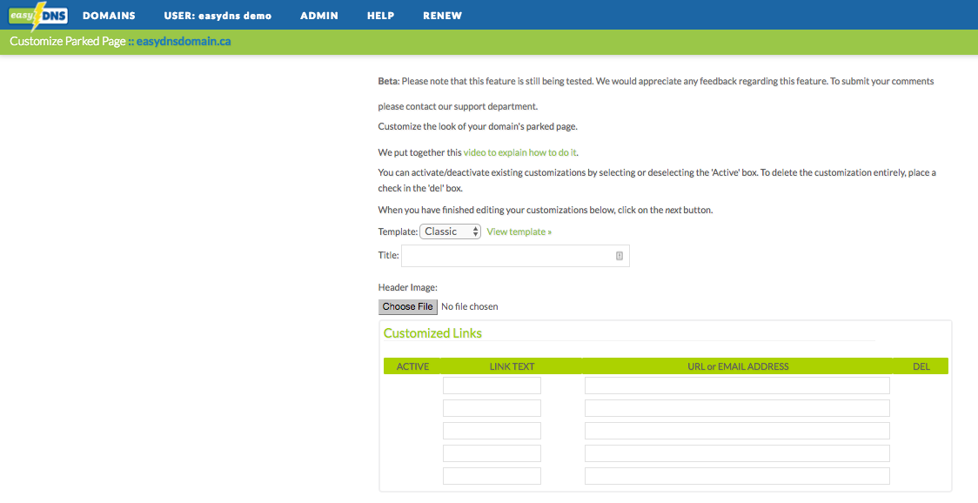Viewport: 978px width, 503px height.
Task: Click the fourth LINK TEXT input field
Action: click(492, 453)
